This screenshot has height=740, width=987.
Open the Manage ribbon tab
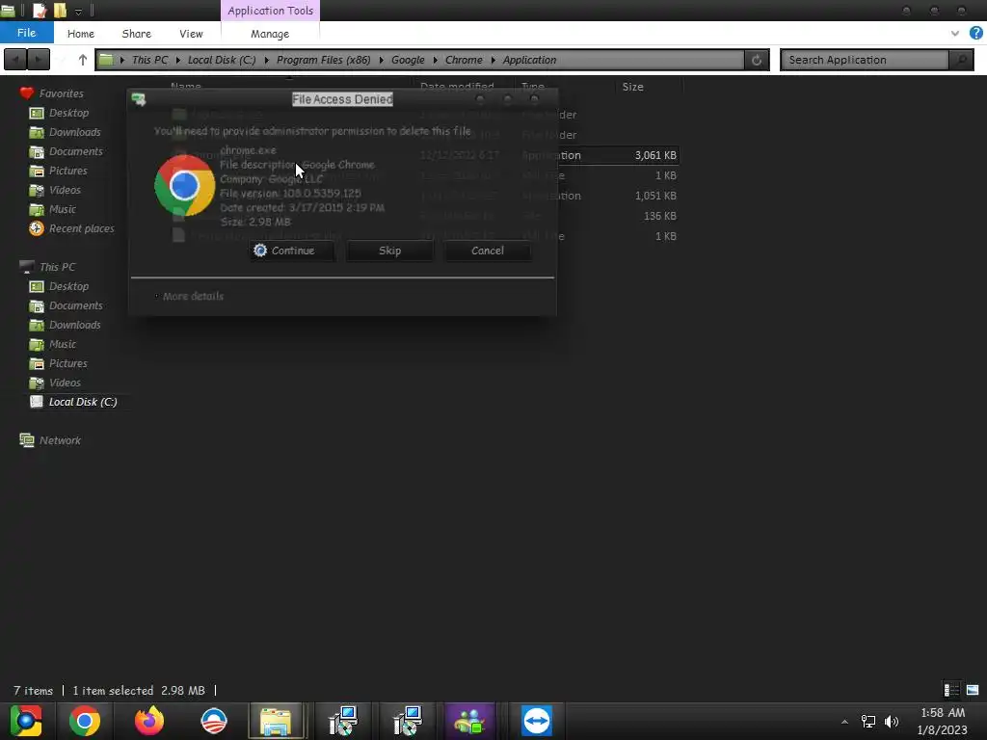(270, 34)
